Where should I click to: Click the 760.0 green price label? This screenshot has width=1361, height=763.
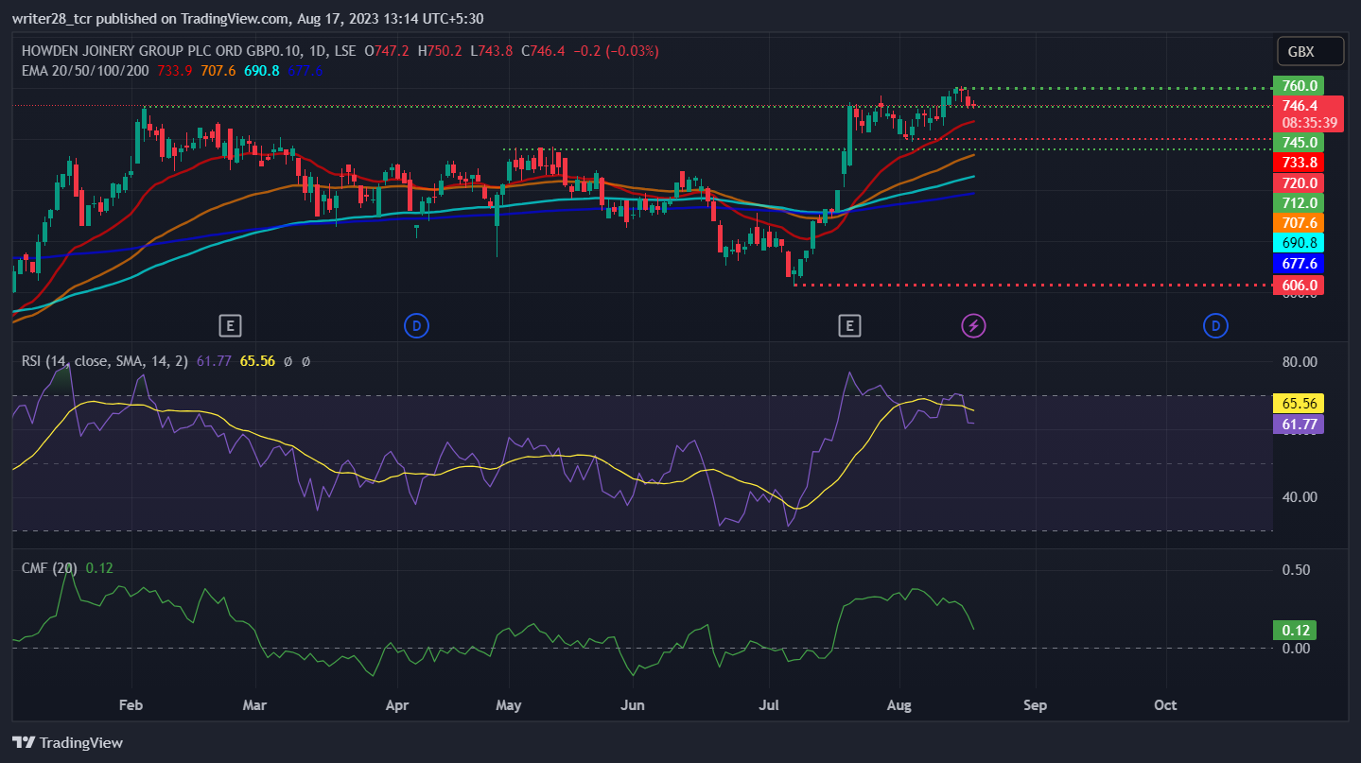(1299, 85)
